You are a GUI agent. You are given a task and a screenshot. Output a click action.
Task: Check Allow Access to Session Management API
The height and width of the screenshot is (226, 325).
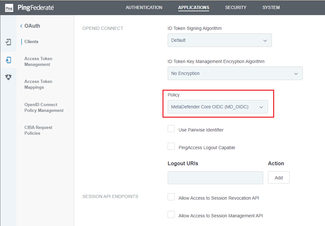coord(171,214)
